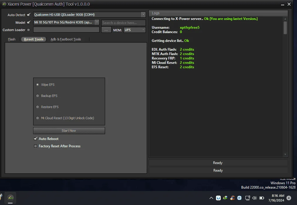Toggle the Auto Detect checkbox
Screen dimensions: 297x205
(x=28, y=15)
